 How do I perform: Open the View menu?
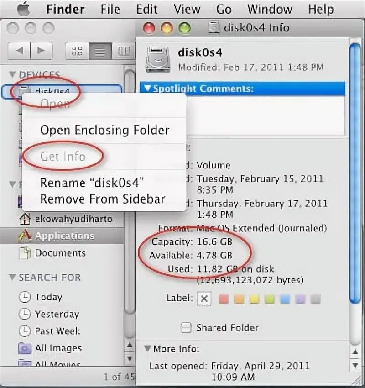click(187, 10)
